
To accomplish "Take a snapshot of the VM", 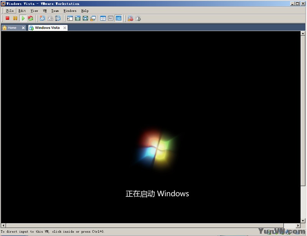I will tap(43, 18).
